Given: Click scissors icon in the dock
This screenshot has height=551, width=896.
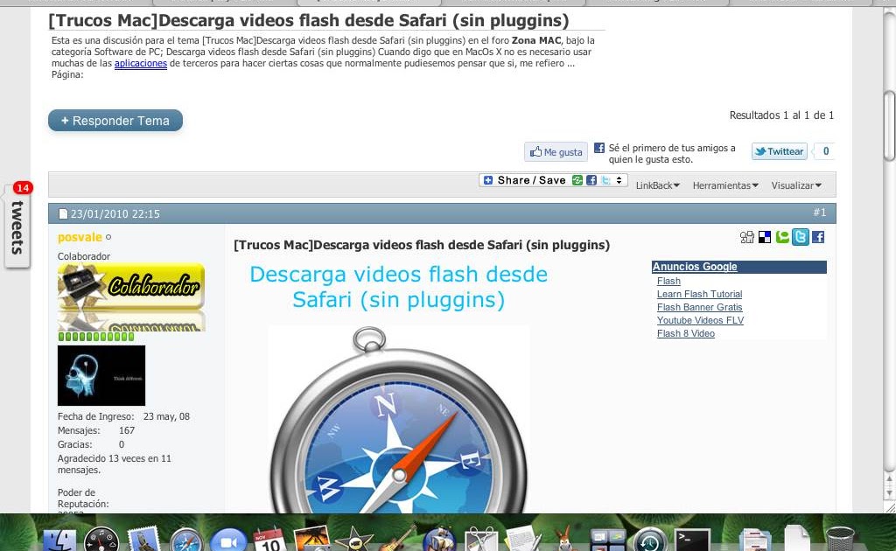Looking at the screenshot, I should point(481,541).
